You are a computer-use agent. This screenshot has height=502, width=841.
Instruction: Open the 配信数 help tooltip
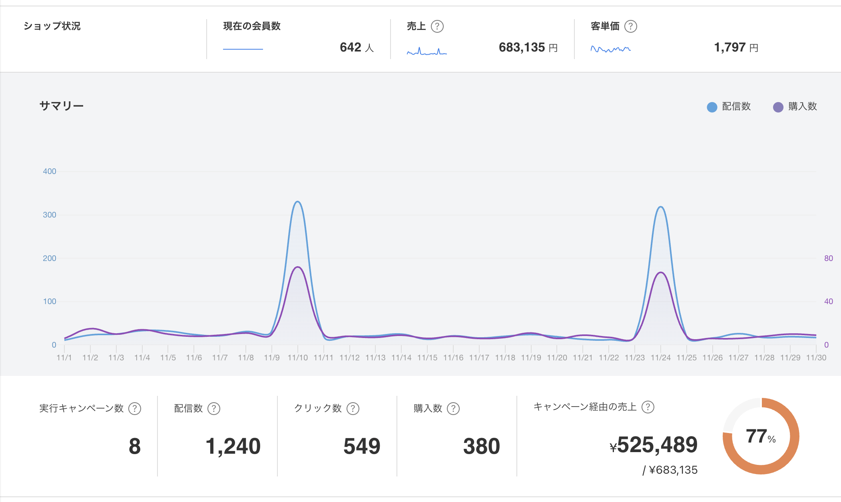[x=214, y=408]
